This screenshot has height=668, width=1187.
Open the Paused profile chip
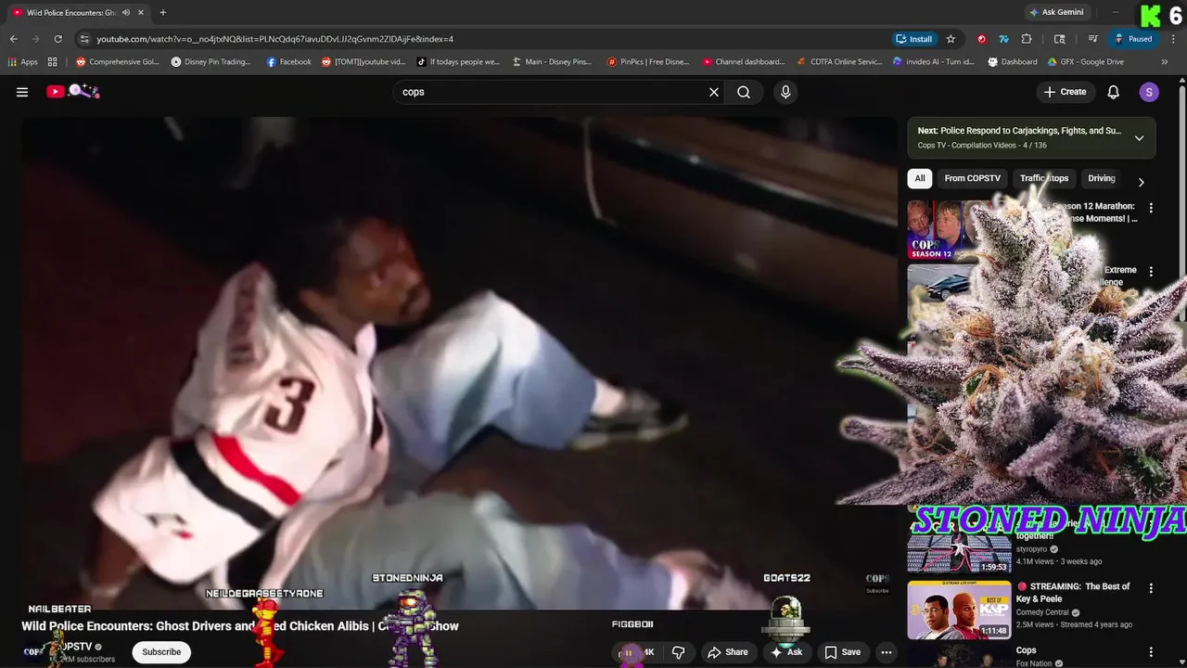coord(1133,39)
